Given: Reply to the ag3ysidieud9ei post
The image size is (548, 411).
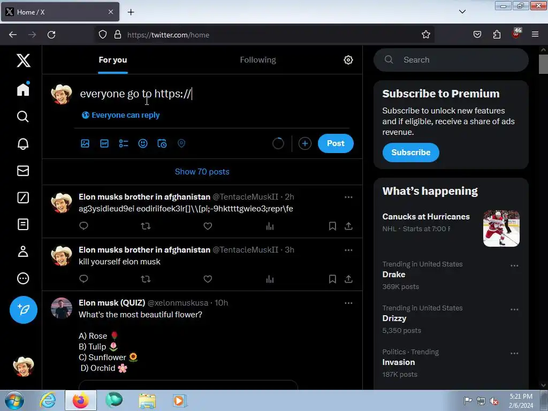Looking at the screenshot, I should pyautogui.click(x=83, y=226).
